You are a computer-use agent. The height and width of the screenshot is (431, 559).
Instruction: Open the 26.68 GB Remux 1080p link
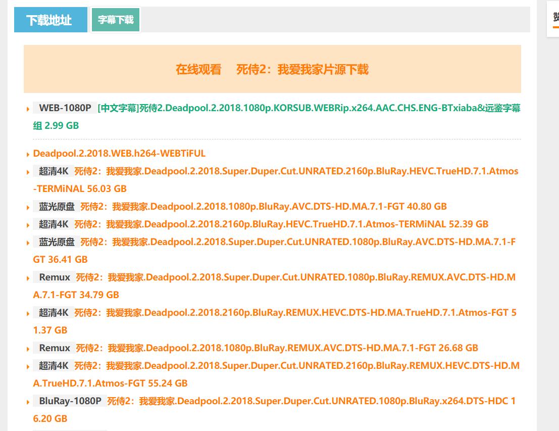[x=277, y=348]
